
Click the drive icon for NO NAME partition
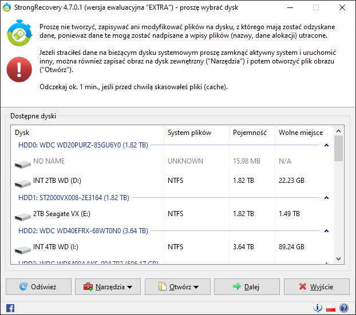click(23, 164)
